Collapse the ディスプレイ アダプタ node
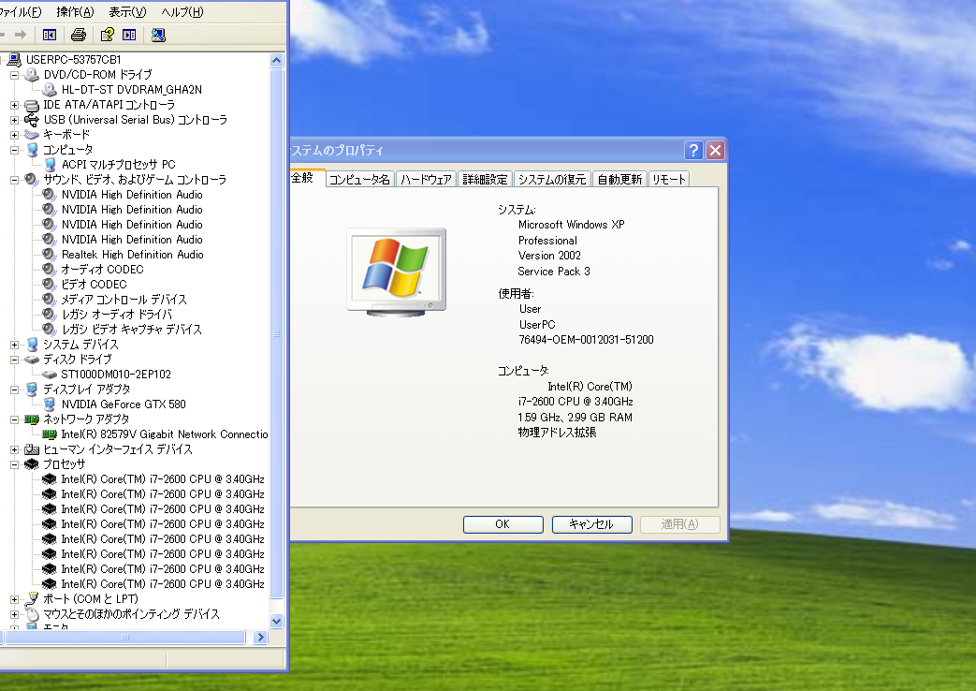 click(x=14, y=390)
